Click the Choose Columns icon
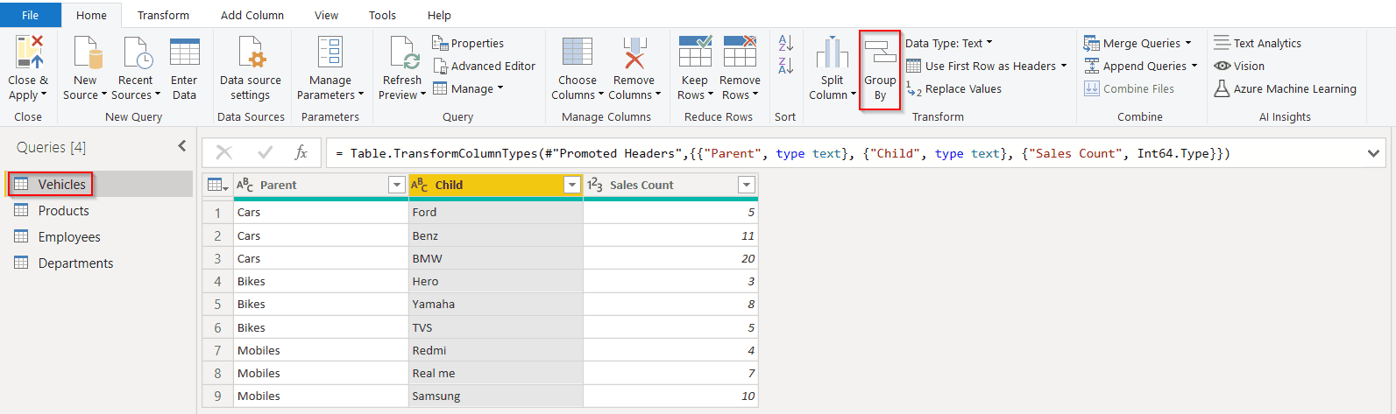Viewport: 1396px width, 414px height. [x=578, y=53]
